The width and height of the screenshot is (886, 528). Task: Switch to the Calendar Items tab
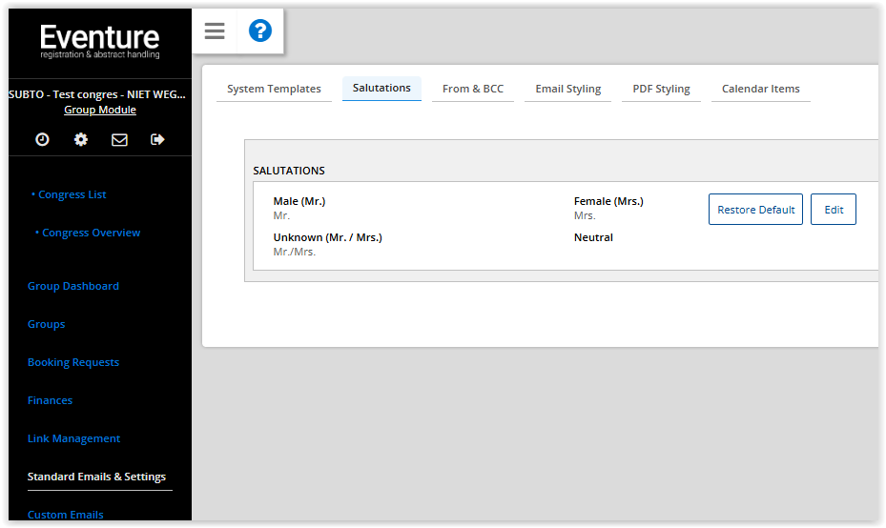point(760,89)
